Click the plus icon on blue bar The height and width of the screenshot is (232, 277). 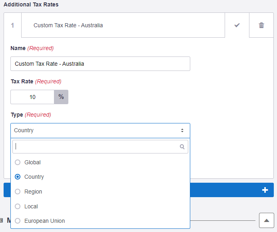(x=265, y=190)
